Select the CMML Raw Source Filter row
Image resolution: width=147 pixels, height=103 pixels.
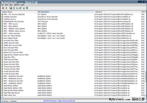coord(73,45)
